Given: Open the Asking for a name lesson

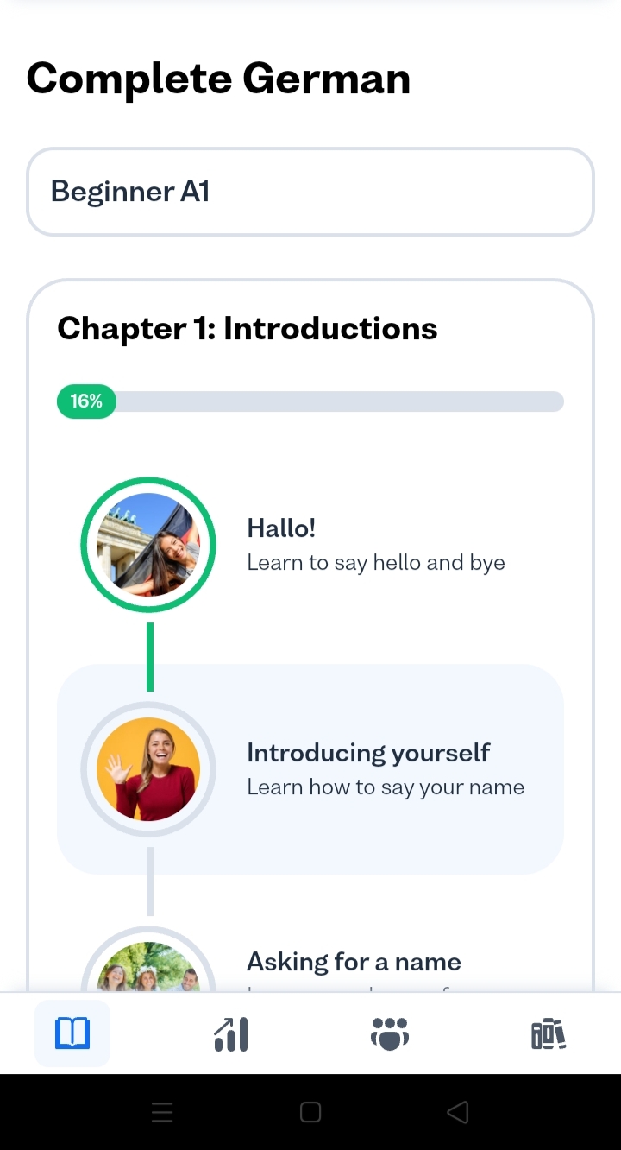Looking at the screenshot, I should tap(354, 962).
